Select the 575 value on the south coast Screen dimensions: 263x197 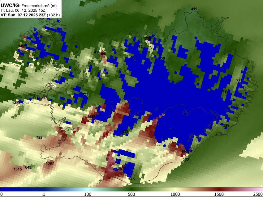click(131, 179)
